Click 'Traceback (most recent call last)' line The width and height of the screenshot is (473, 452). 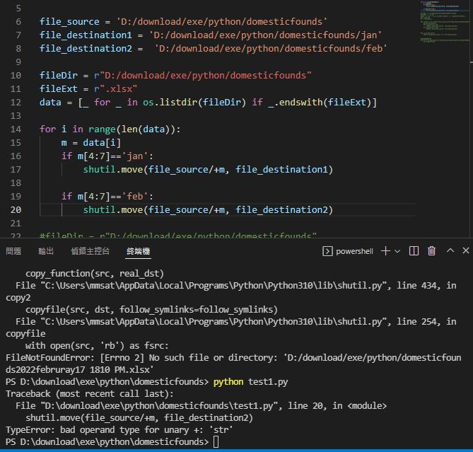90,394
